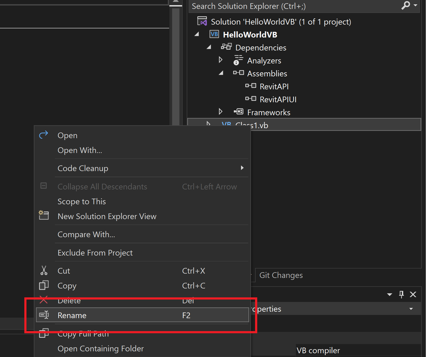Click the Code Cleanup submenu arrow
Screen dimensions: 428x357
coord(242,168)
